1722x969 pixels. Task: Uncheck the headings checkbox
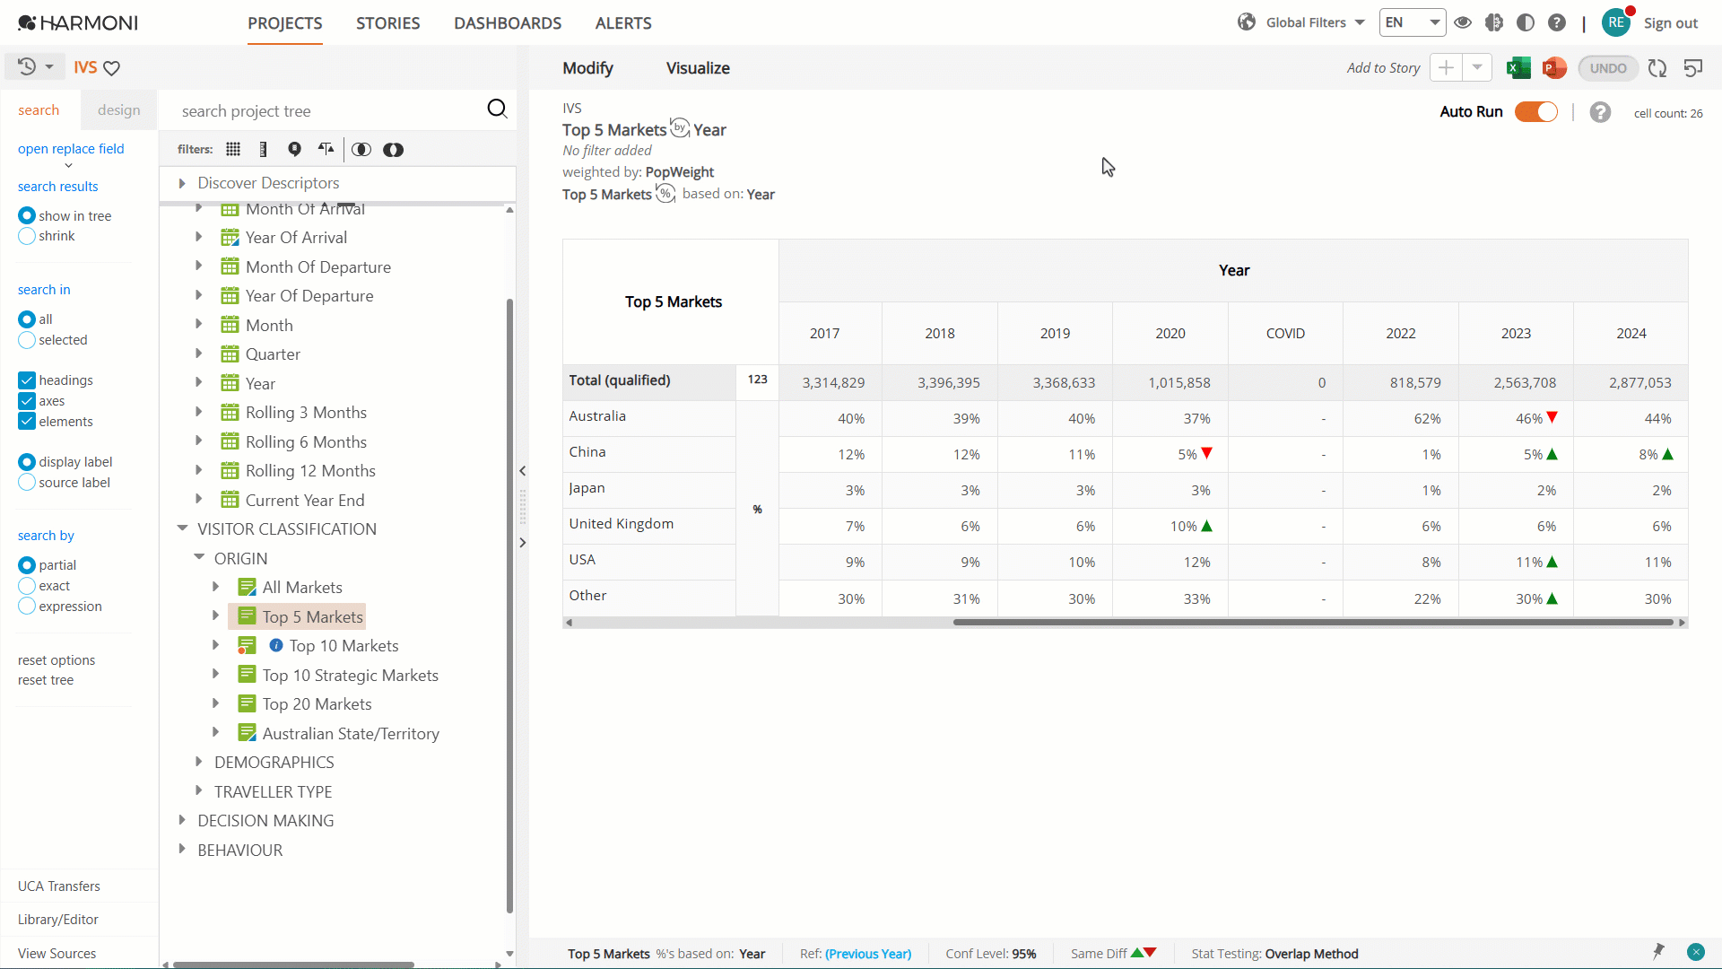coord(27,380)
